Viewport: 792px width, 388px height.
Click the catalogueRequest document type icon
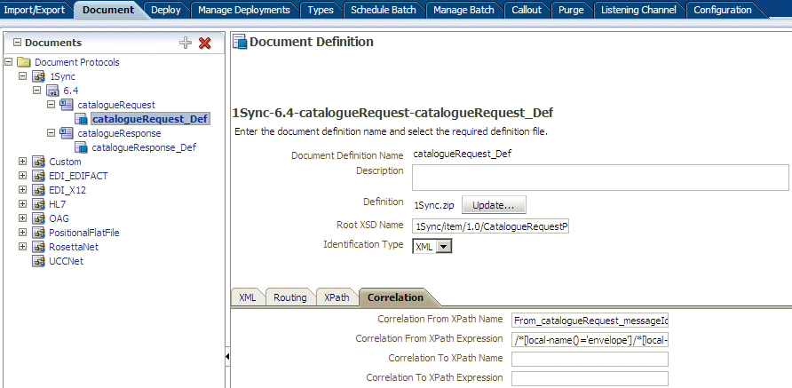pos(67,105)
